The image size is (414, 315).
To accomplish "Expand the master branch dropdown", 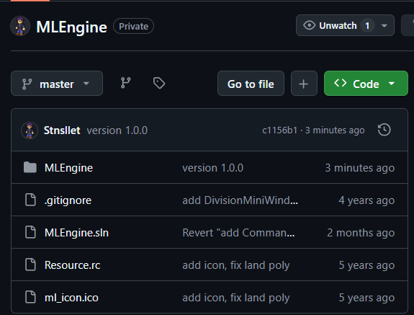I will 57,83.
